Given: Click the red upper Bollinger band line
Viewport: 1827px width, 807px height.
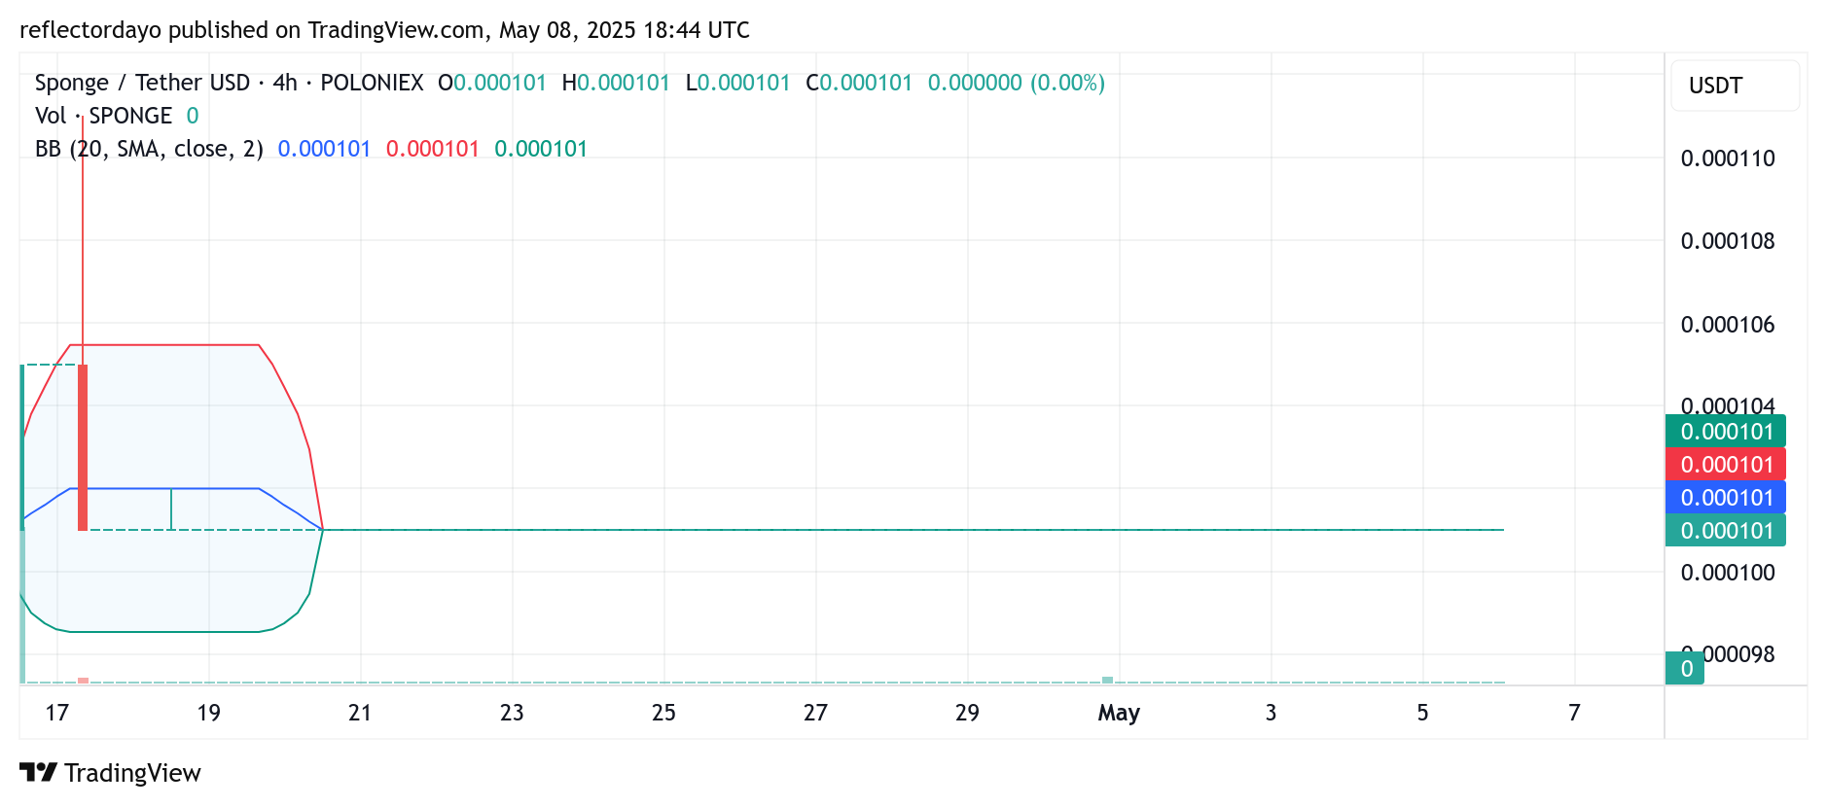Looking at the screenshot, I should click(x=165, y=345).
